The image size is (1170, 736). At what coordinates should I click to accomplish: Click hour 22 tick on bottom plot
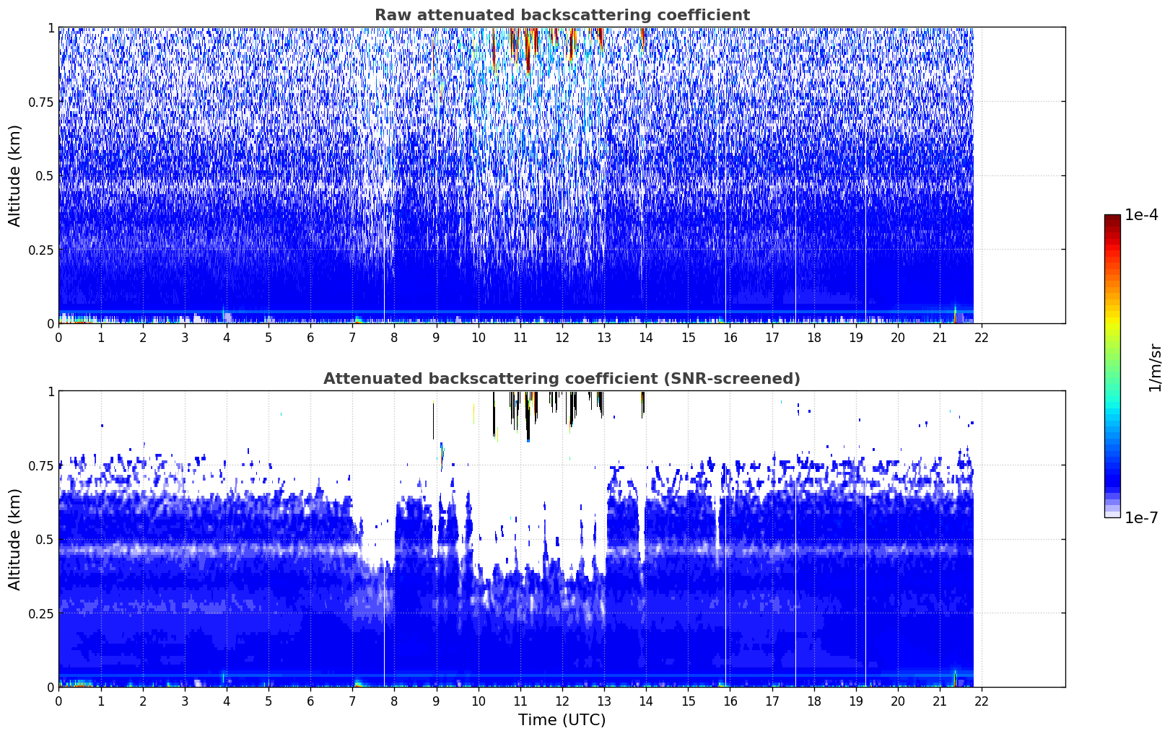tap(982, 701)
